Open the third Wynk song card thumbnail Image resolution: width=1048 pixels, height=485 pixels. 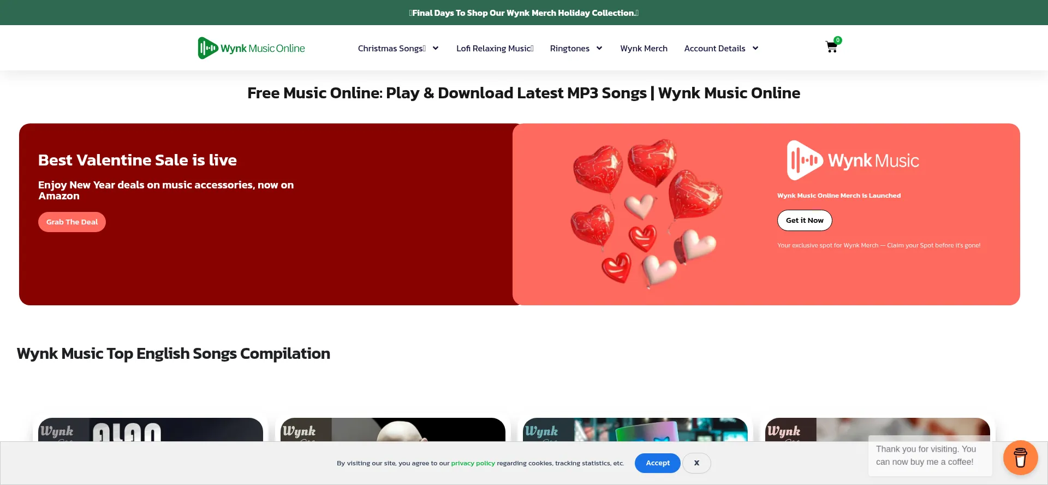coord(635,430)
